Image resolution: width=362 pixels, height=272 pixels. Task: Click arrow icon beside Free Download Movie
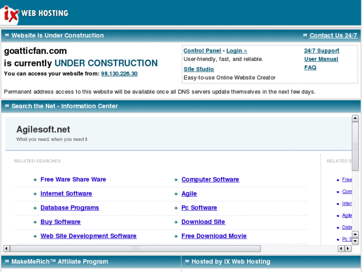pos(176,236)
